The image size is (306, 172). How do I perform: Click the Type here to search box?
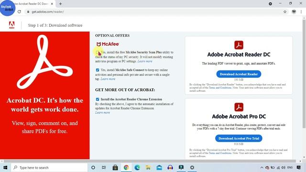[49, 168]
